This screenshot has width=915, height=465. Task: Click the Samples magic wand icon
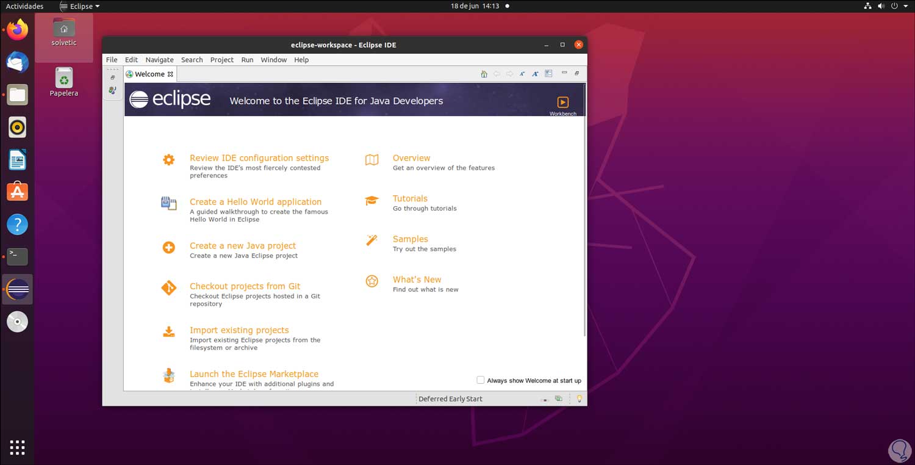pos(371,240)
